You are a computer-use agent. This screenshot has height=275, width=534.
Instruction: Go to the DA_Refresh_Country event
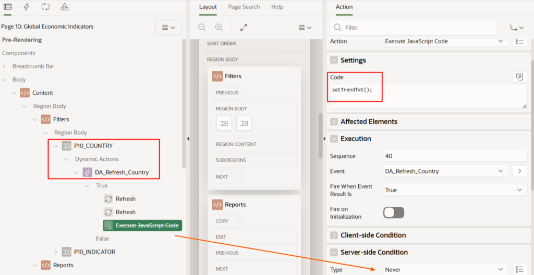519,171
